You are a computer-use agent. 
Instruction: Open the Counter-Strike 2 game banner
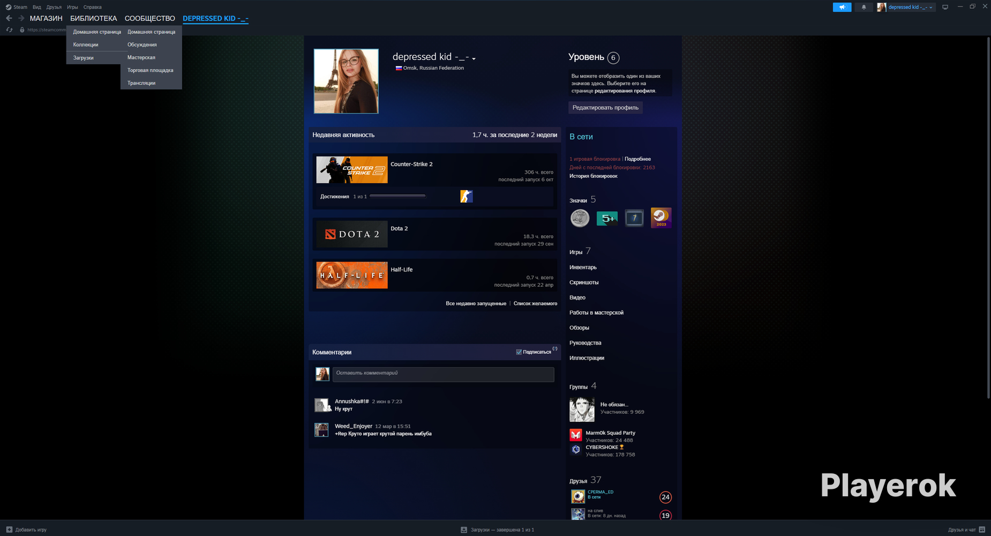(351, 170)
